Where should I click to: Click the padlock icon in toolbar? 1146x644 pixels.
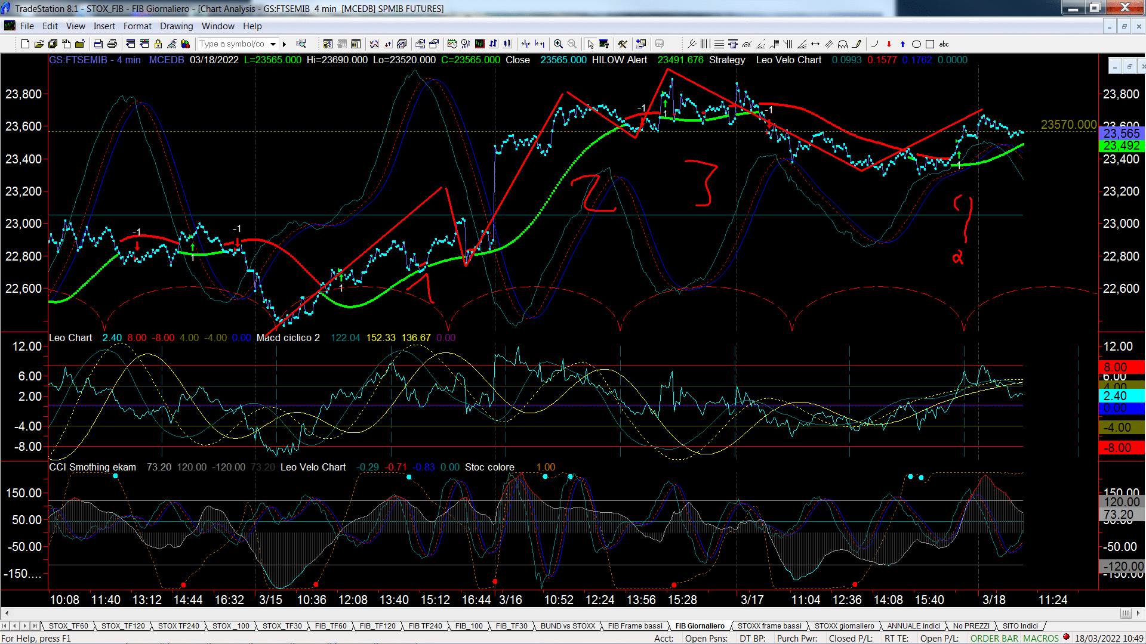158,44
